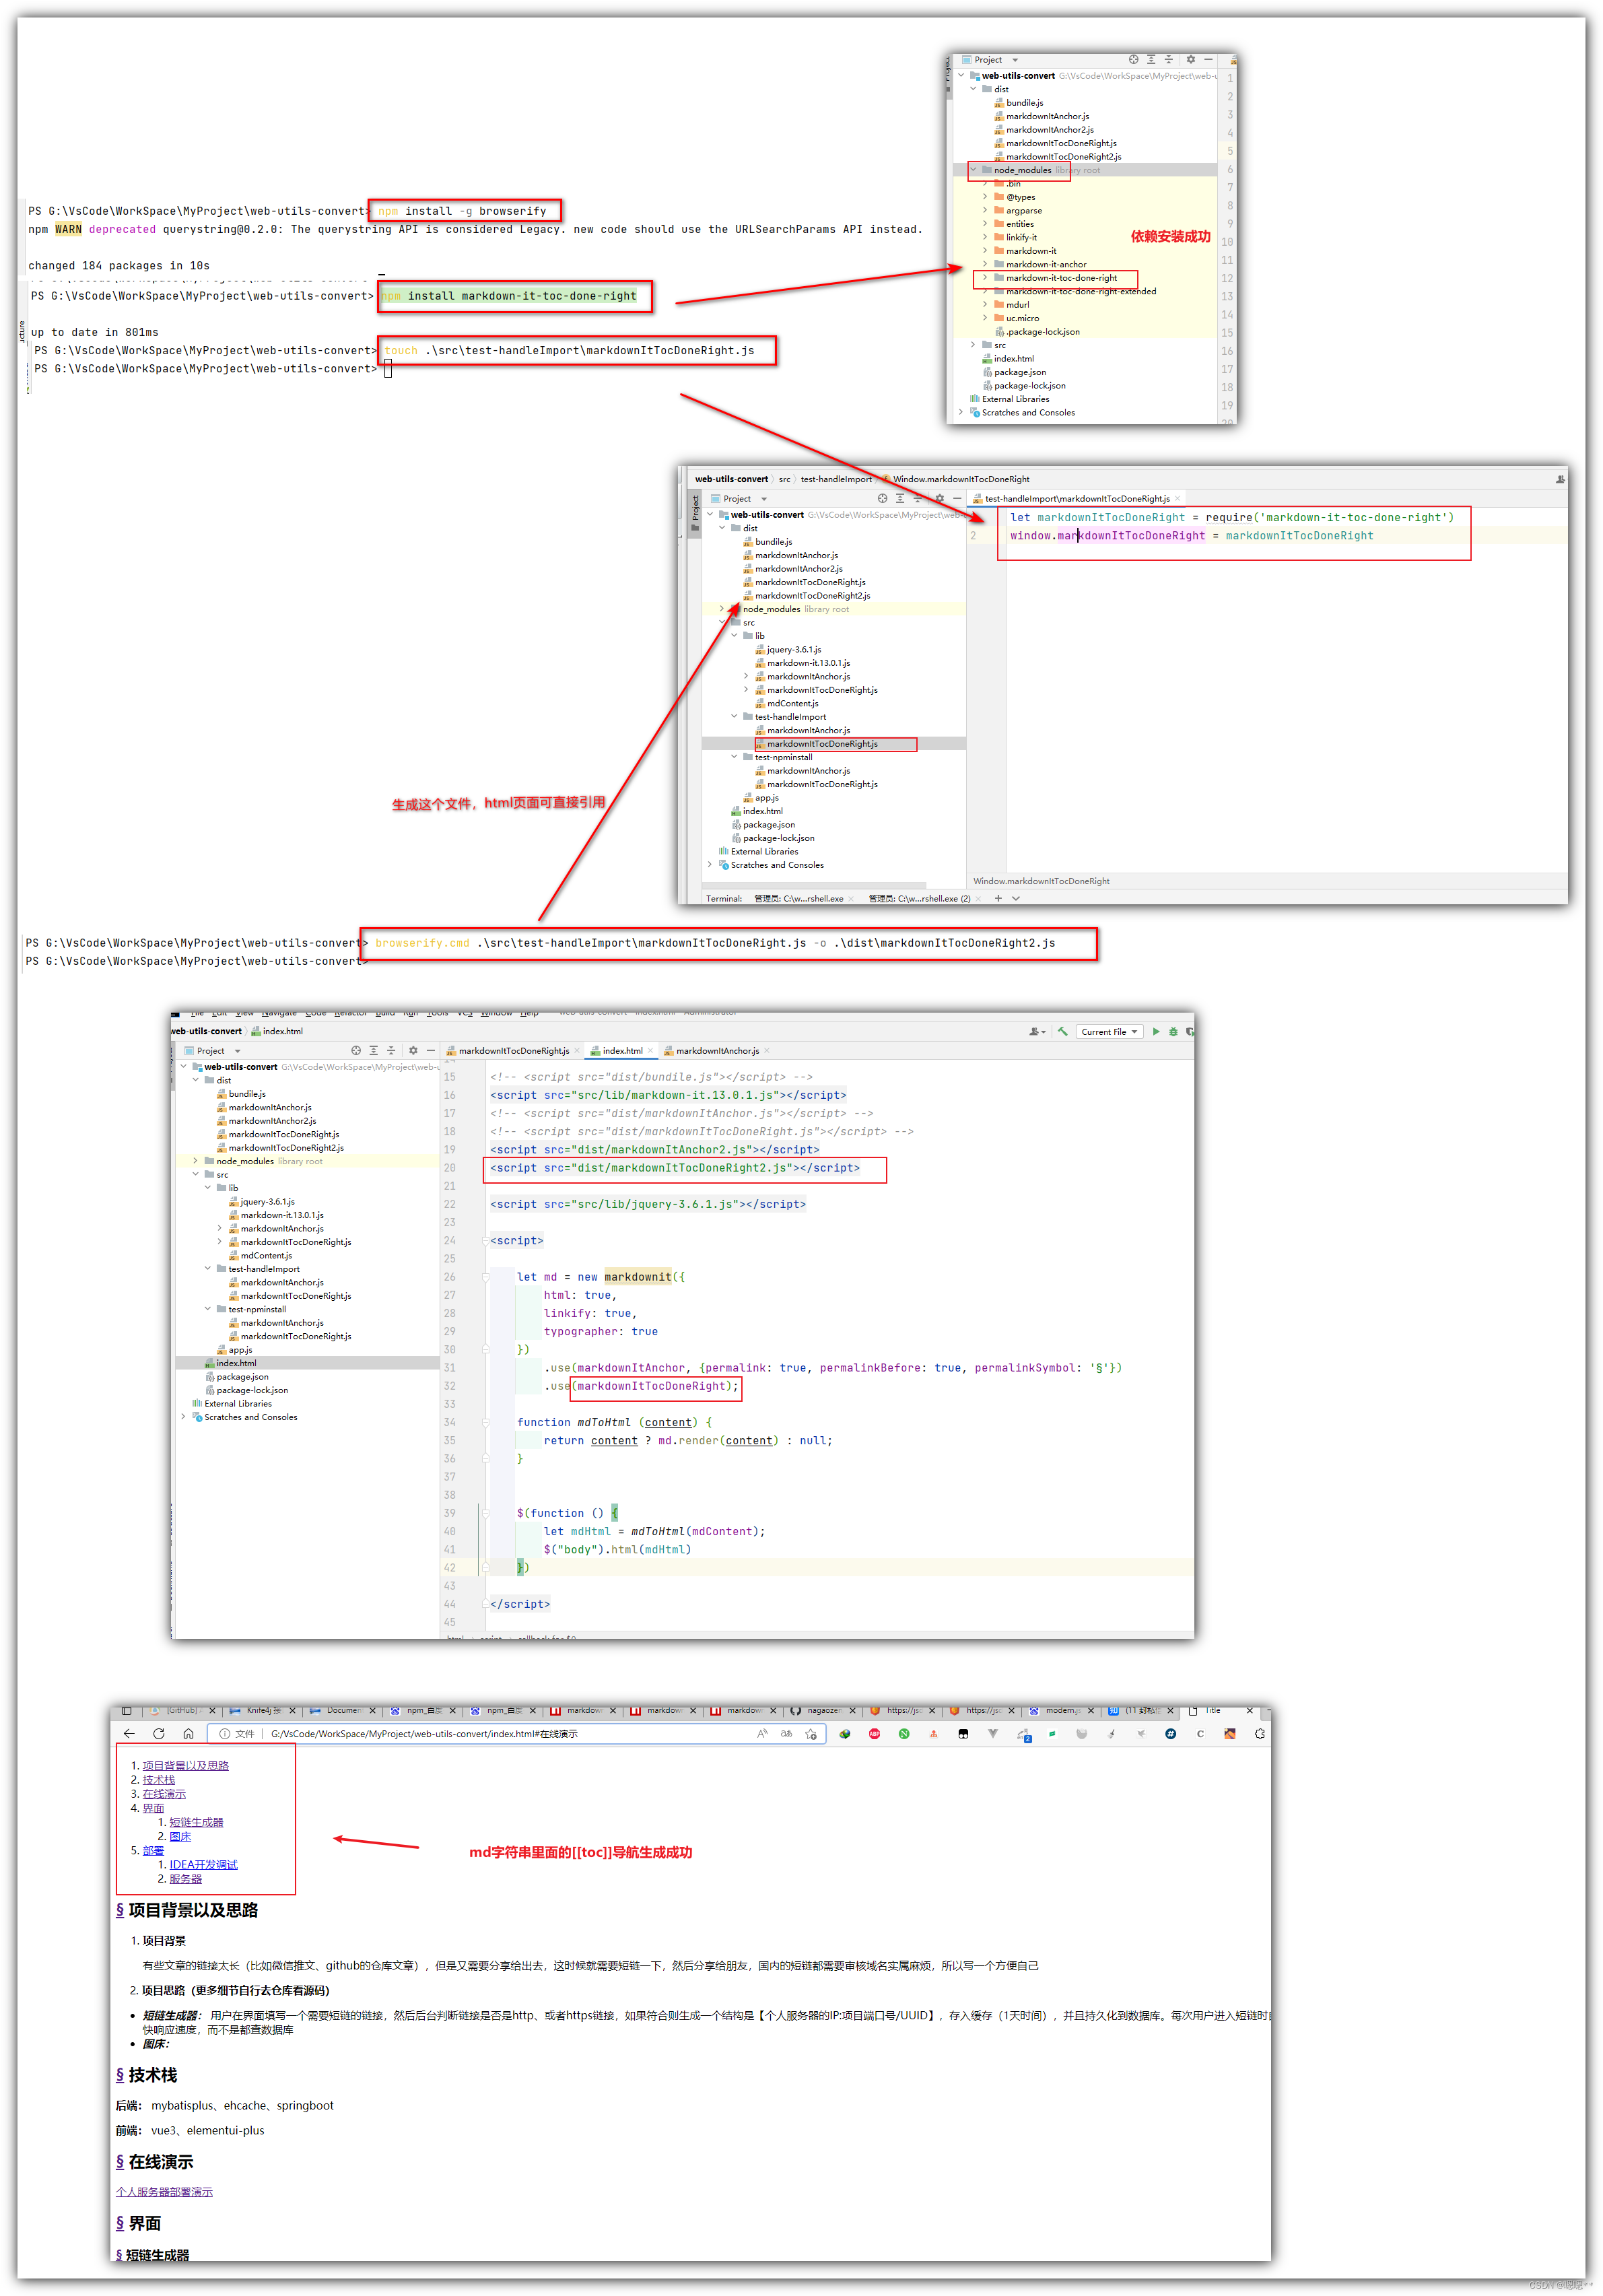Viewport: 1603px width, 2296px height.
Task: Hide project panel with minus icon in index.html IDE
Action: (431, 1050)
